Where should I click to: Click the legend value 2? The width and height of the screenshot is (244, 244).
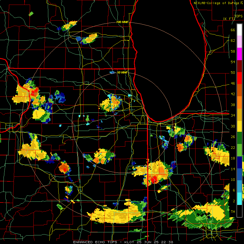234,201
